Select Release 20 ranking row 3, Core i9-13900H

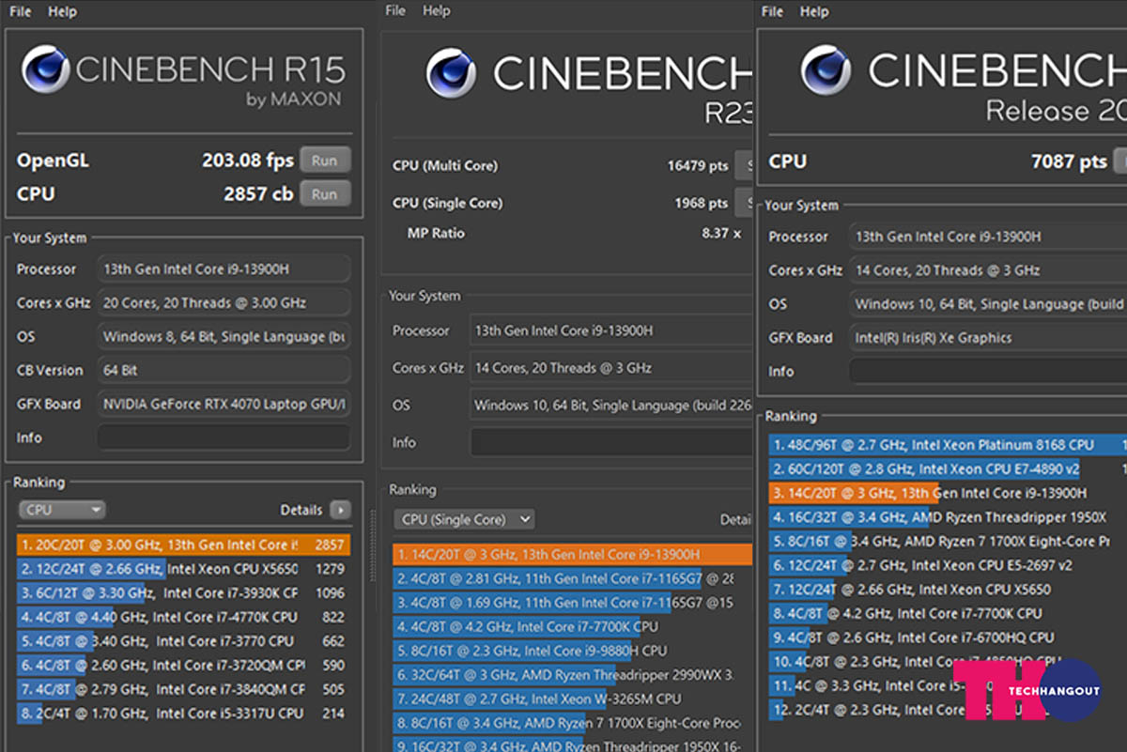pyautogui.click(x=948, y=493)
